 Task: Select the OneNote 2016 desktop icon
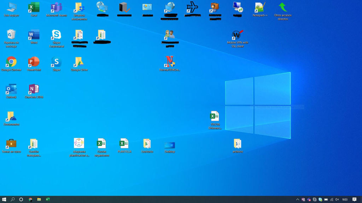click(x=34, y=90)
